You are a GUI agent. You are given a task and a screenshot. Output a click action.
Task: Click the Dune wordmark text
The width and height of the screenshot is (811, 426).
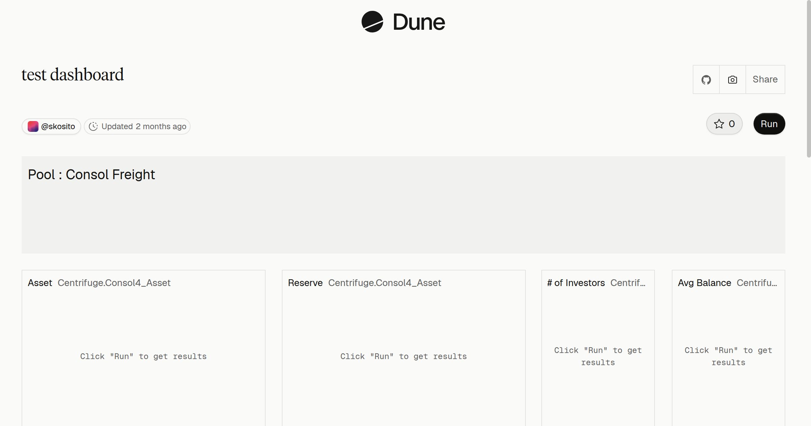[419, 22]
